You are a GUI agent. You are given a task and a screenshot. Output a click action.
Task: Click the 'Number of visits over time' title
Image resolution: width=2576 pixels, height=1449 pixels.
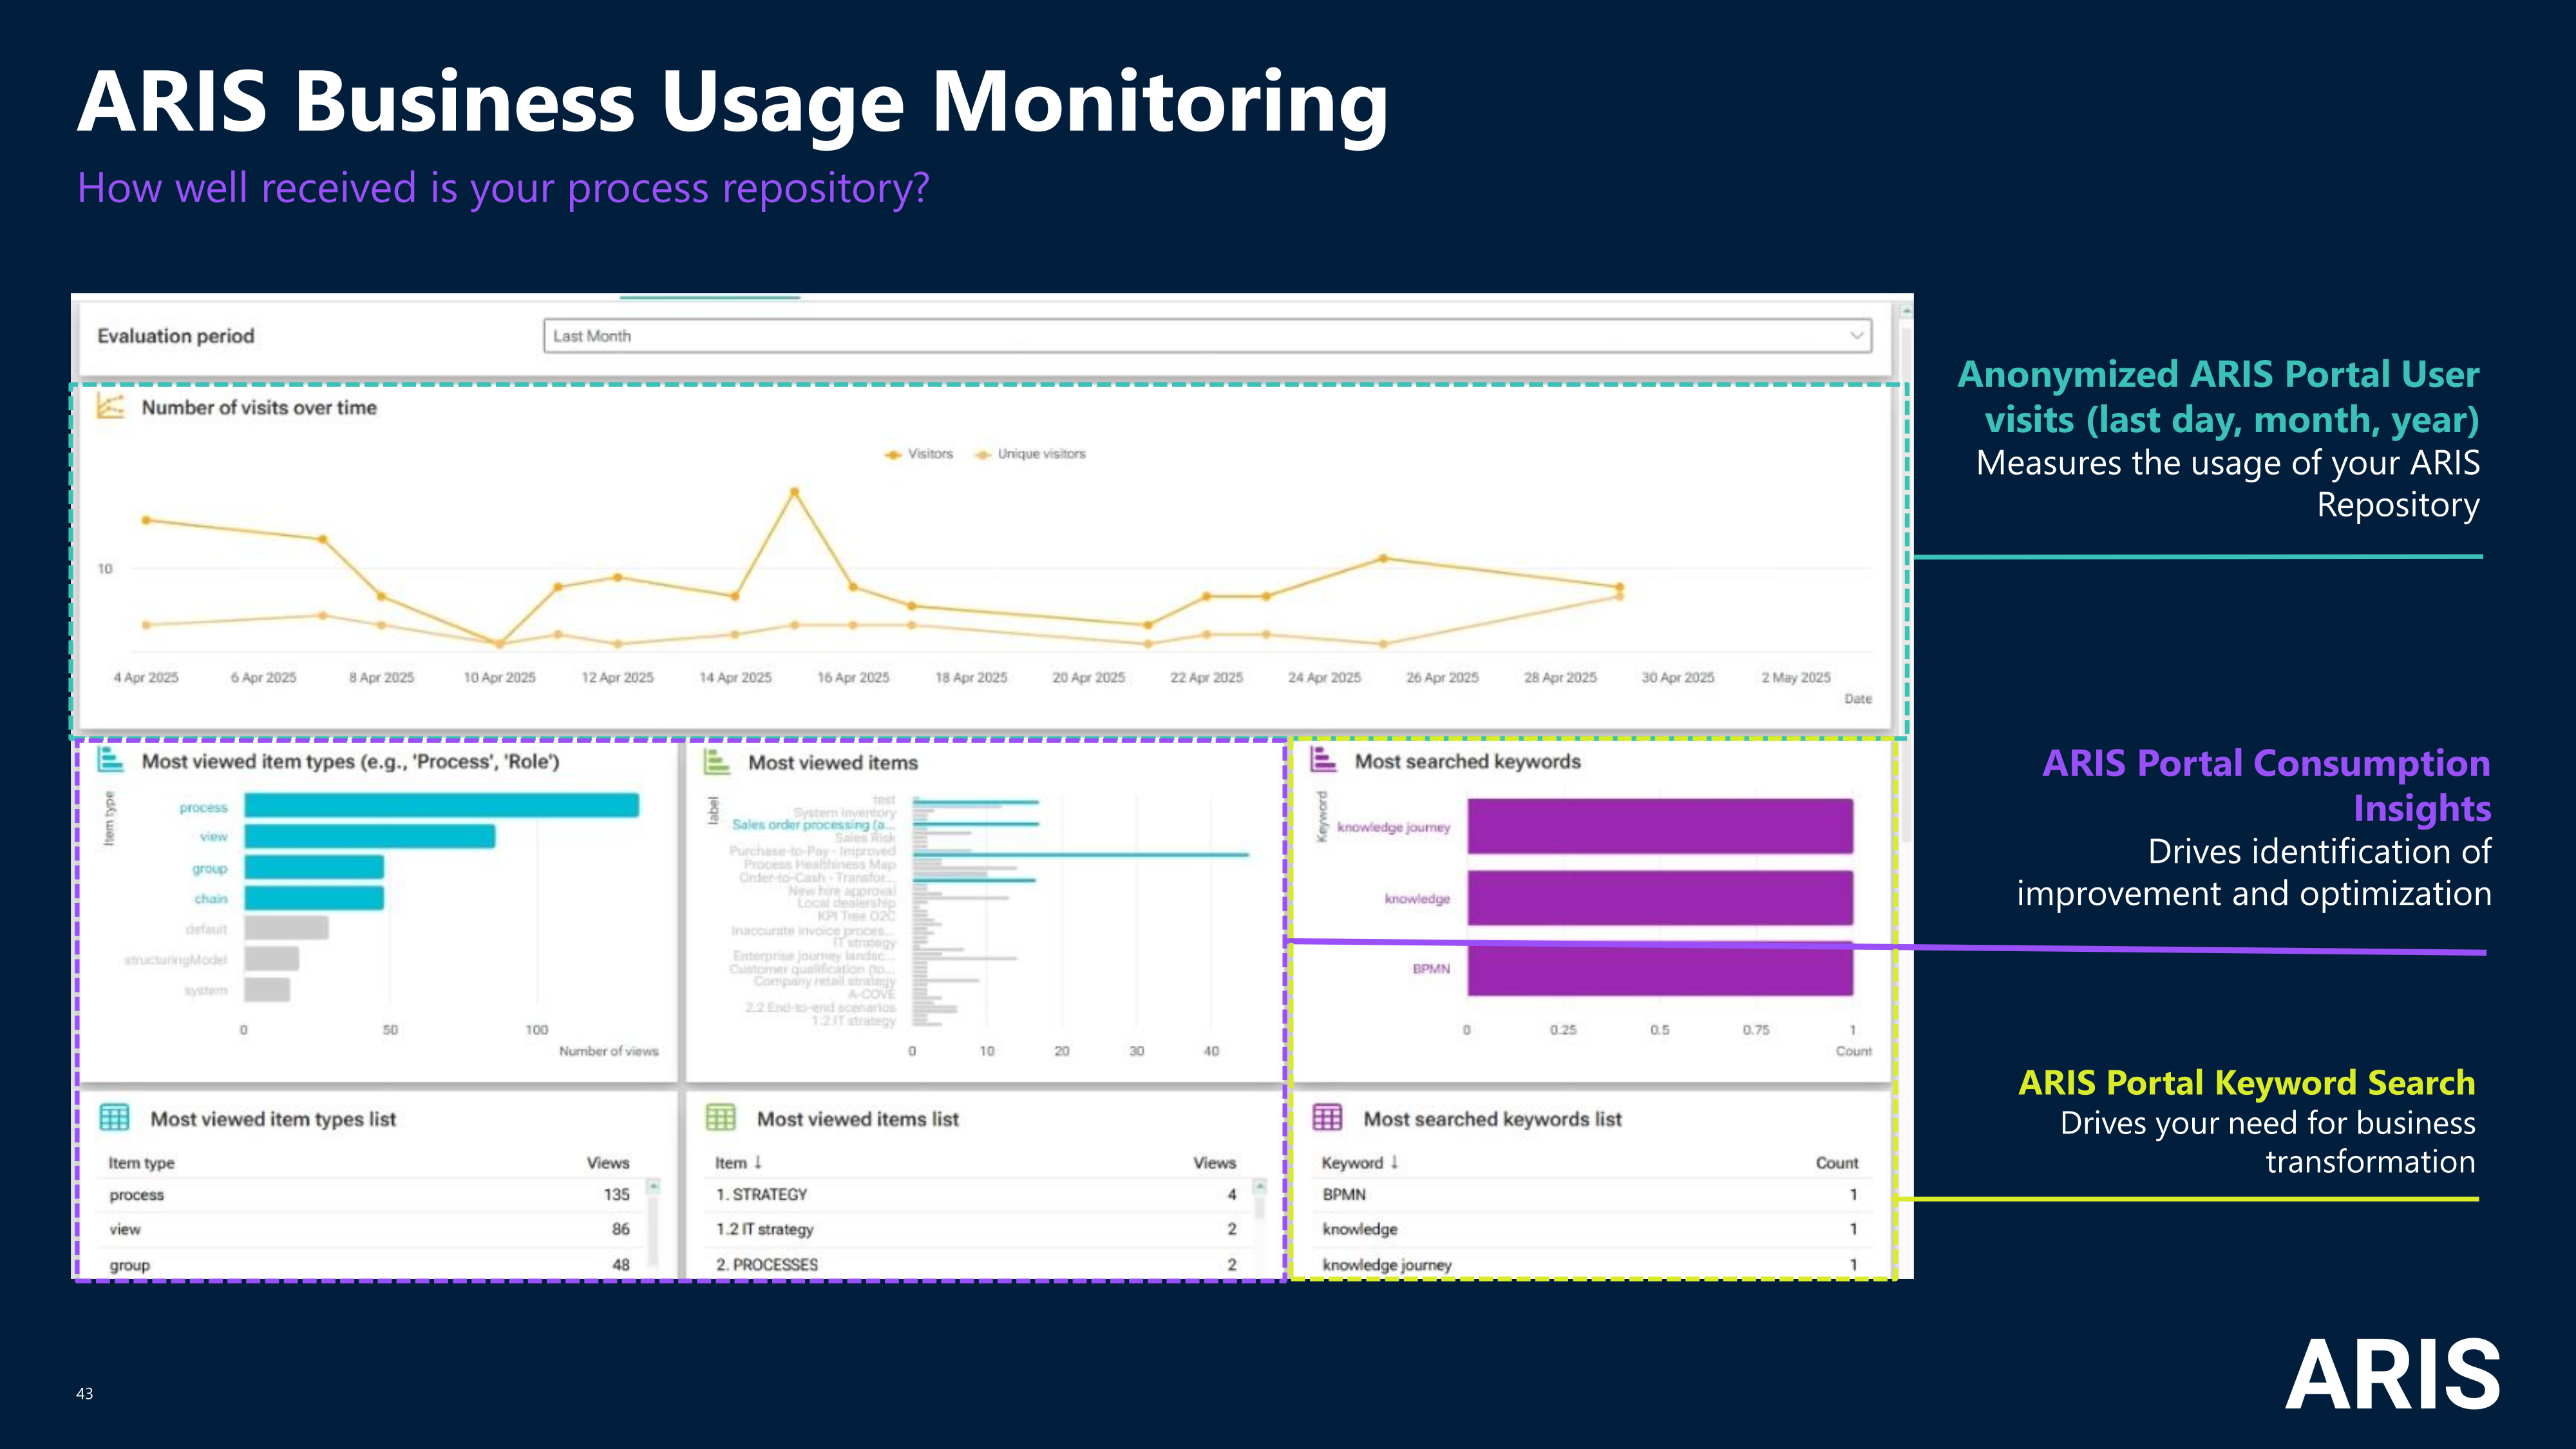point(259,408)
